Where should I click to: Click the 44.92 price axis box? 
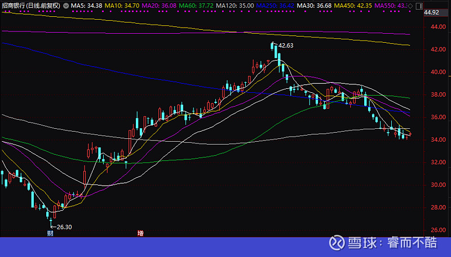coord(431,12)
